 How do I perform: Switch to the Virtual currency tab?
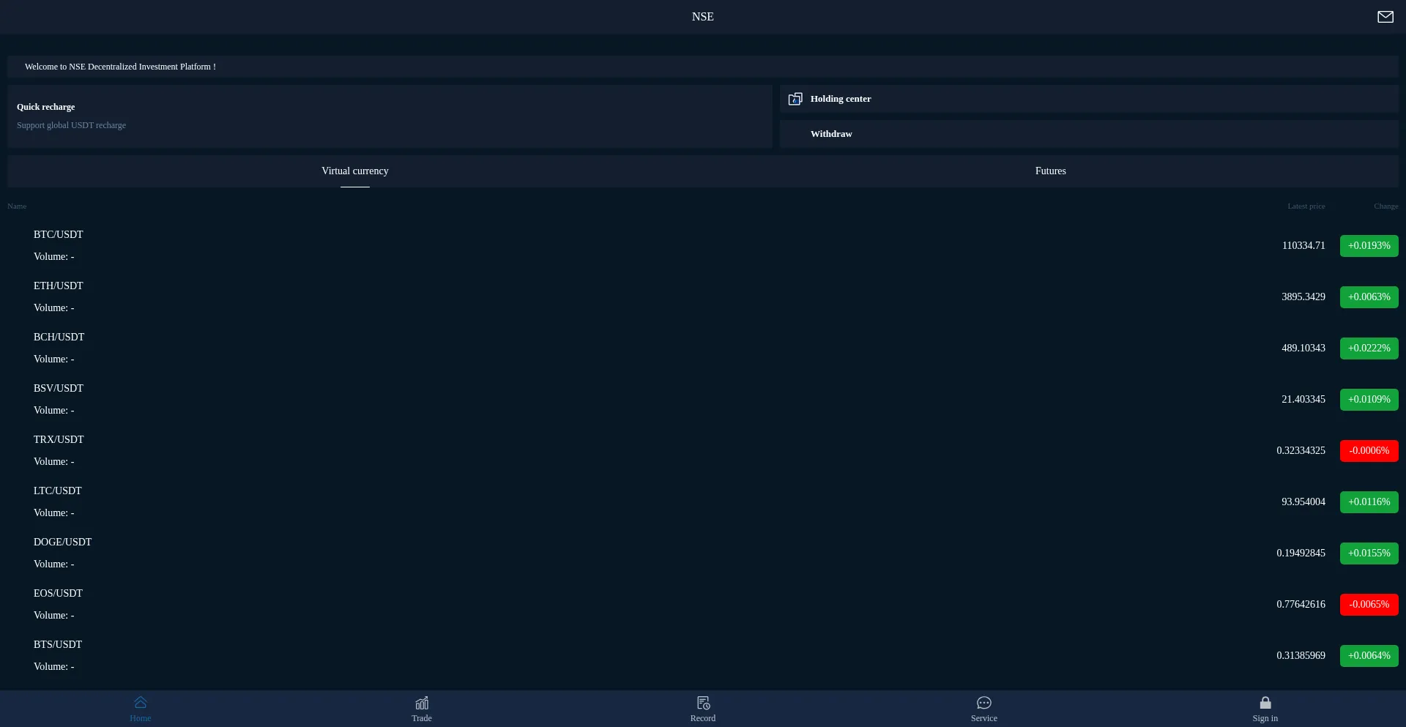click(x=355, y=171)
